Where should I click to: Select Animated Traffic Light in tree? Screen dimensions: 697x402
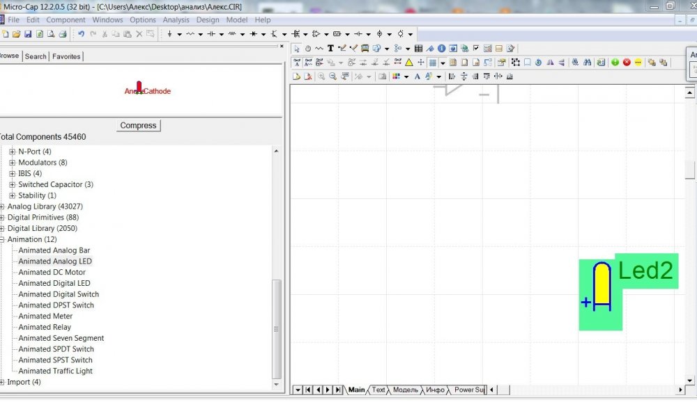(x=56, y=371)
